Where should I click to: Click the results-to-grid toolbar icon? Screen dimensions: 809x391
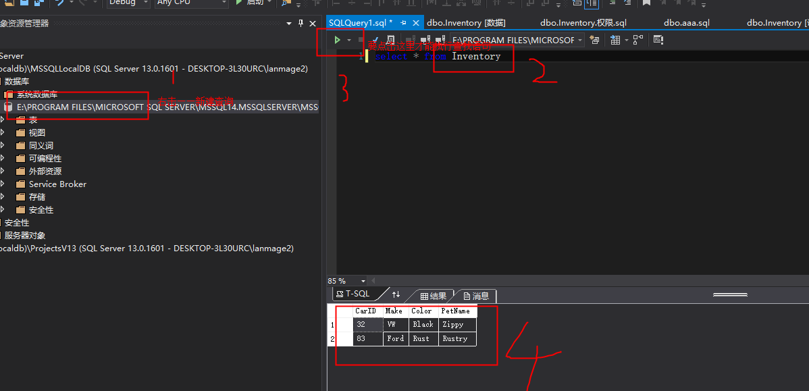615,39
